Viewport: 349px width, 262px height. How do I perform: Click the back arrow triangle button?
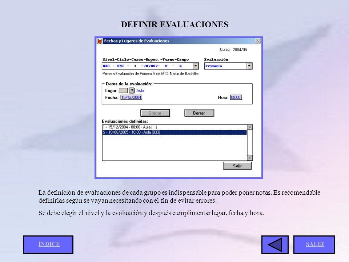coord(275,245)
